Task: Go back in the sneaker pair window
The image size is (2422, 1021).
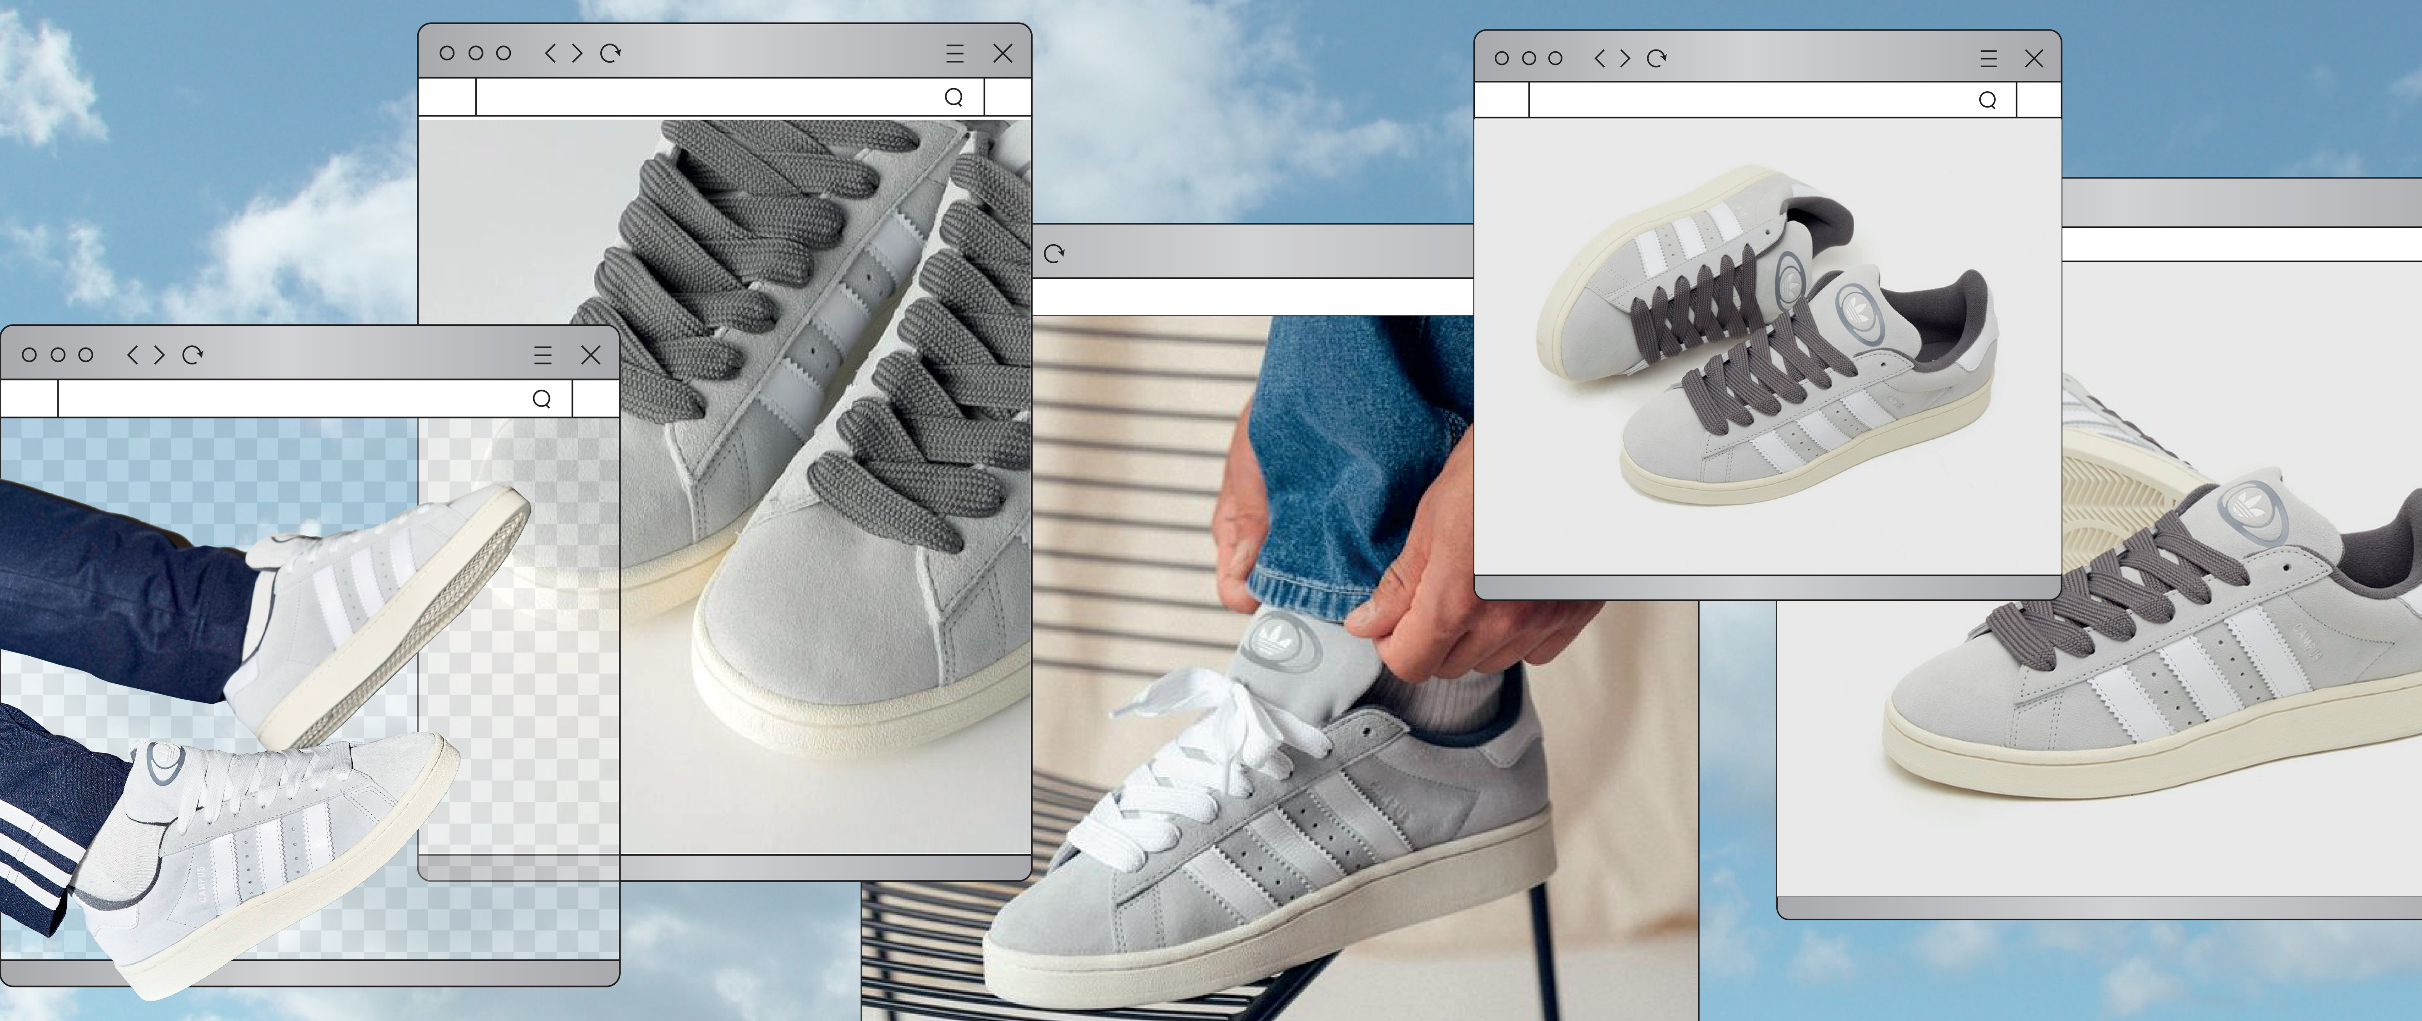Action: (1600, 58)
